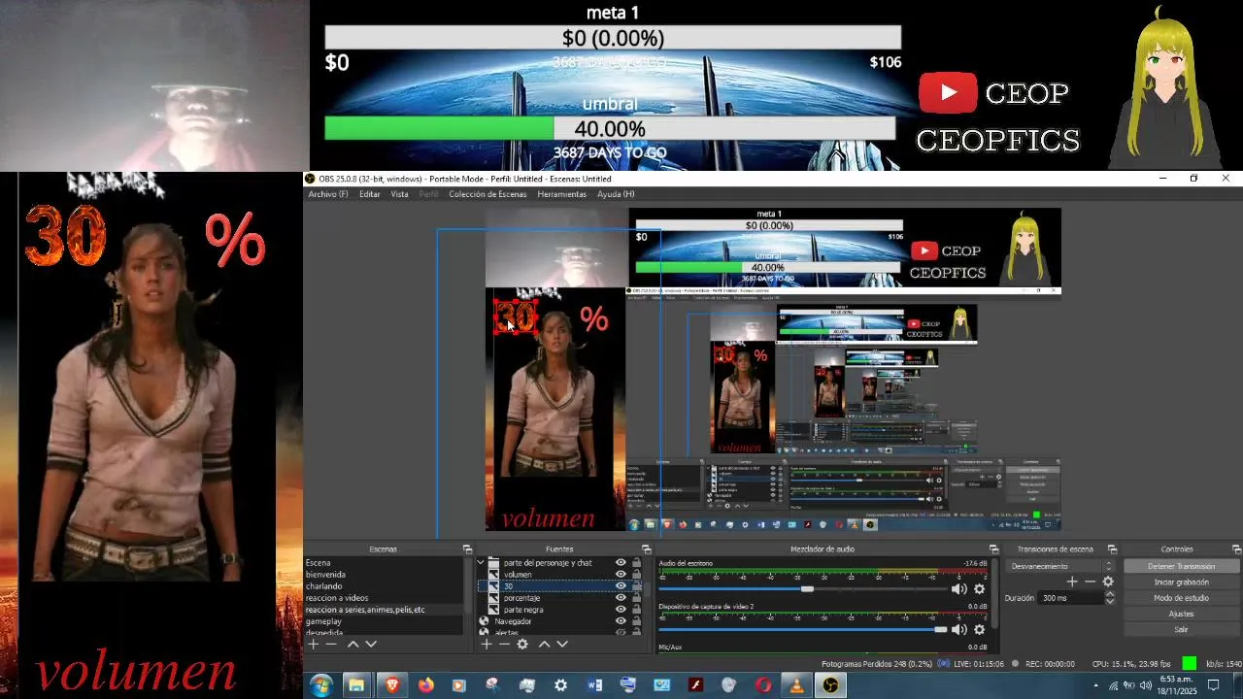
Task: Click Detener Transmisión button
Action: tap(1181, 566)
